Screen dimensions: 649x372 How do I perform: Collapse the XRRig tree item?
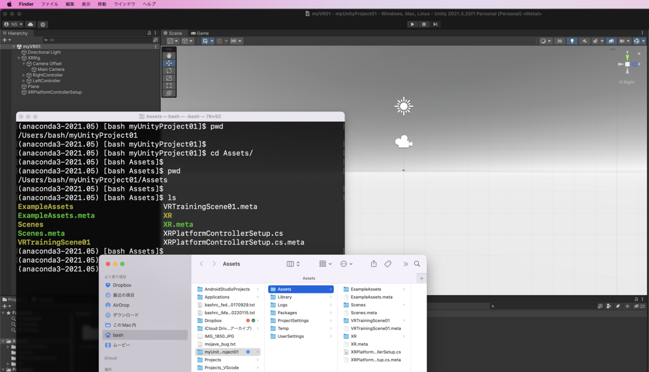(19, 58)
